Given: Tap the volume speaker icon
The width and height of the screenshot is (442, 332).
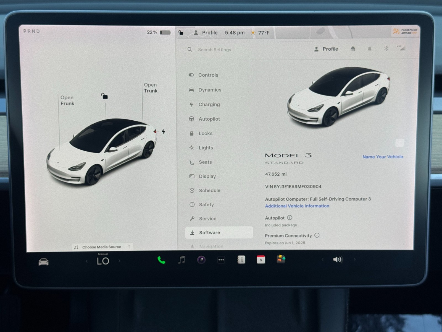Looking at the screenshot, I should click(x=338, y=260).
